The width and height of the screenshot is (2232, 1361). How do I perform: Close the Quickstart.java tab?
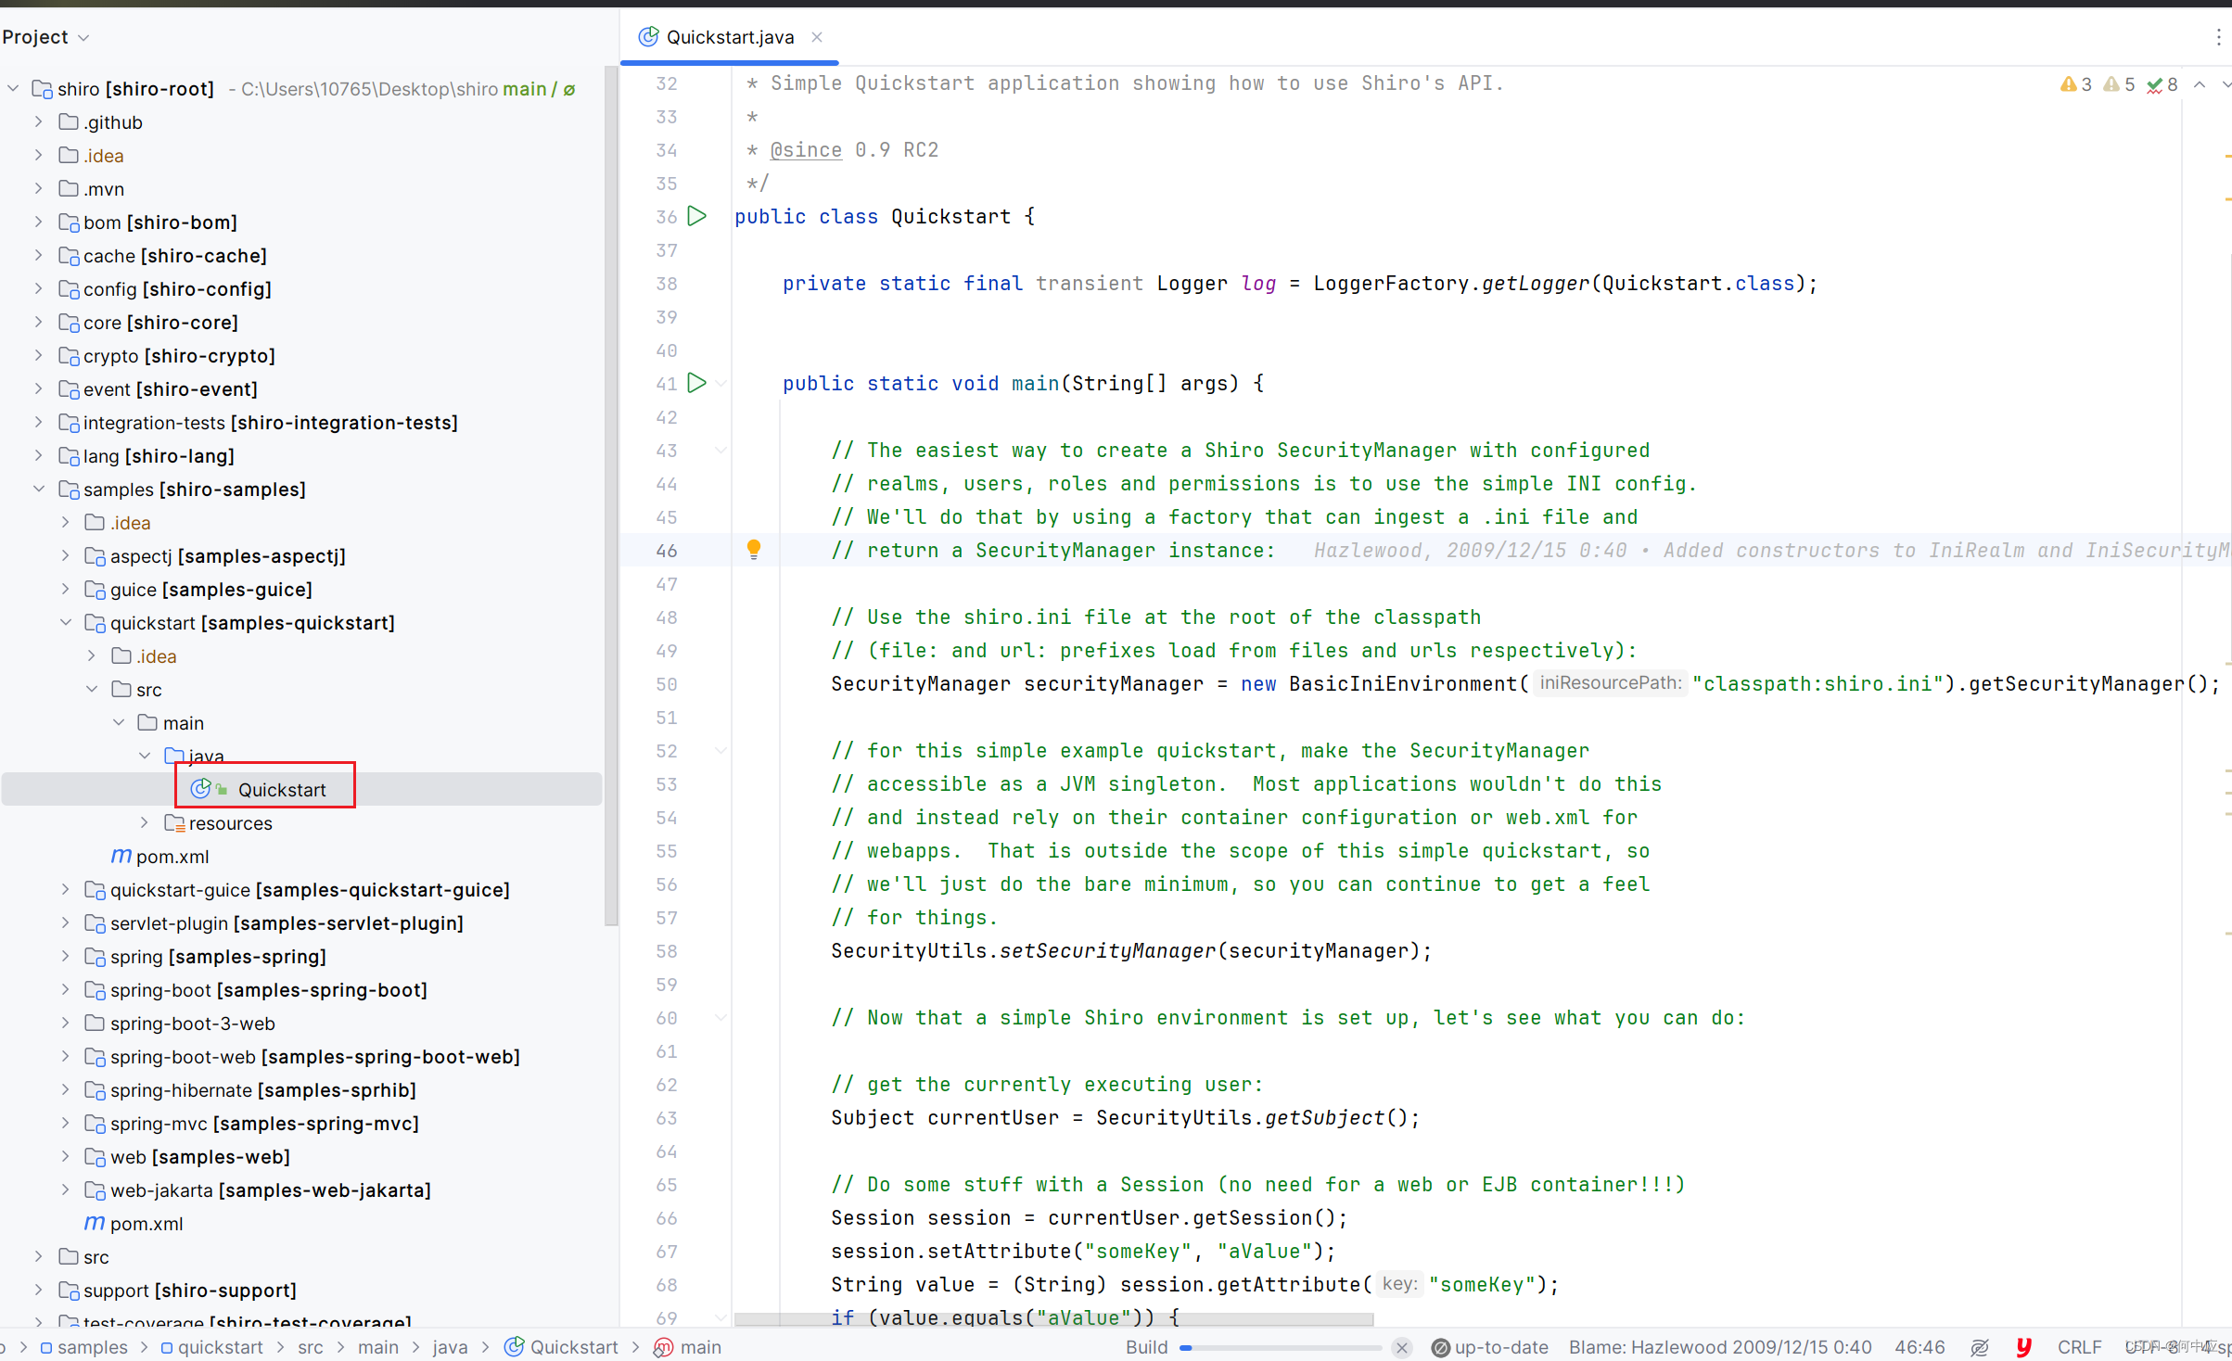click(817, 37)
